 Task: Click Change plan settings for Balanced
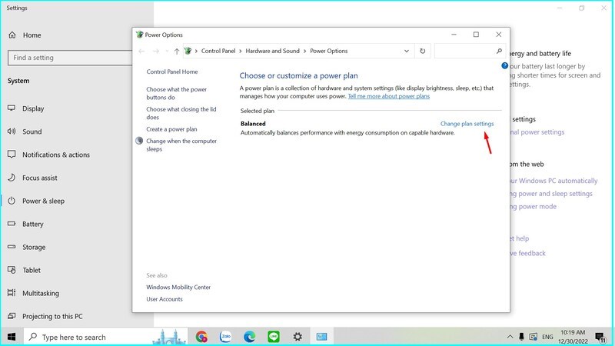point(467,124)
